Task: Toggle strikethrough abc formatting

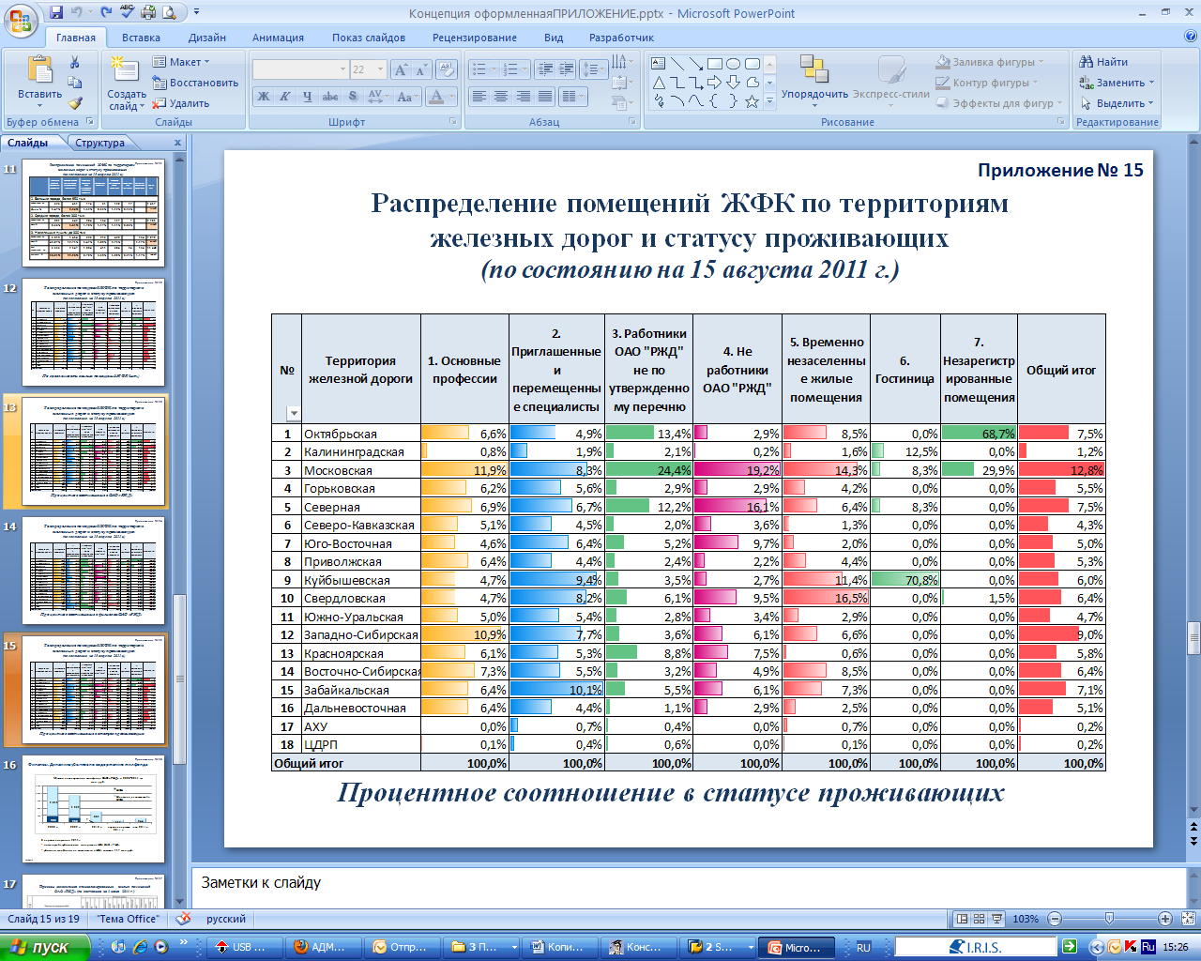Action: click(329, 97)
